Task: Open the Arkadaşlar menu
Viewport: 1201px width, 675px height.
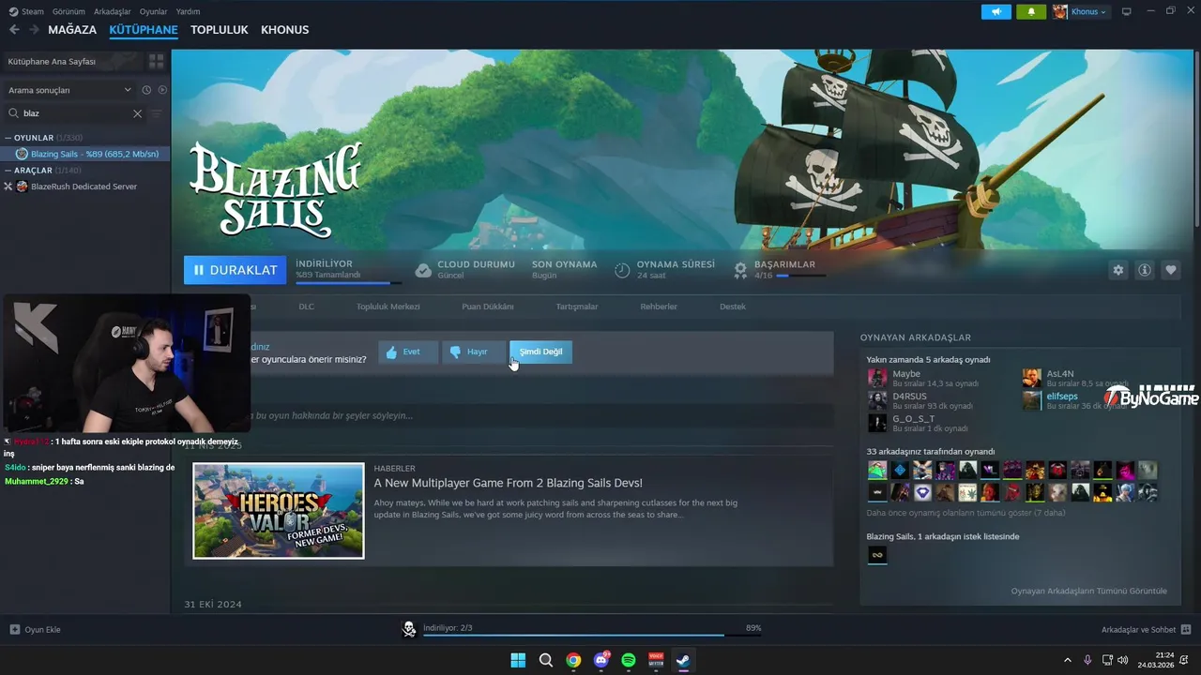Action: coord(113,11)
